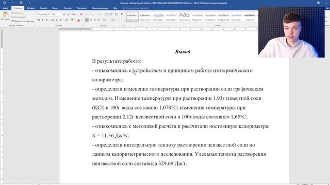Switch to the Вставка ribbon tab
Image resolution: width=330 pixels, height=185 pixels.
tap(31, 8)
